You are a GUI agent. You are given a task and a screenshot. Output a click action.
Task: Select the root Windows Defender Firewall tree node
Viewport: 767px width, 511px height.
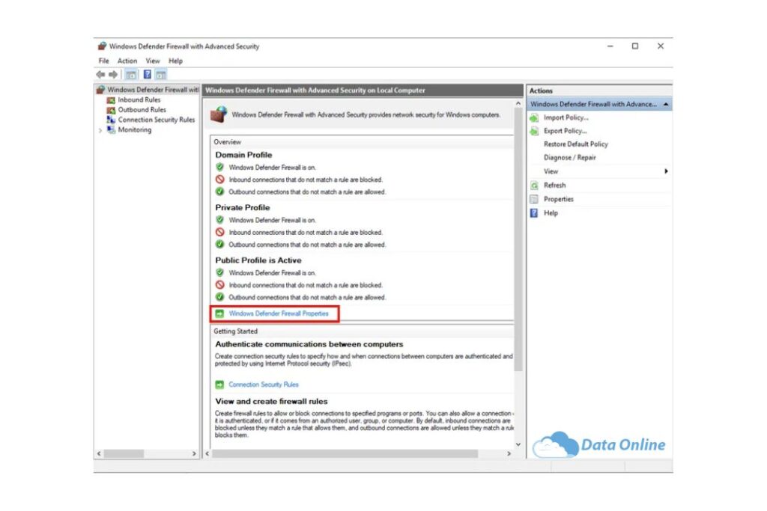click(153, 90)
